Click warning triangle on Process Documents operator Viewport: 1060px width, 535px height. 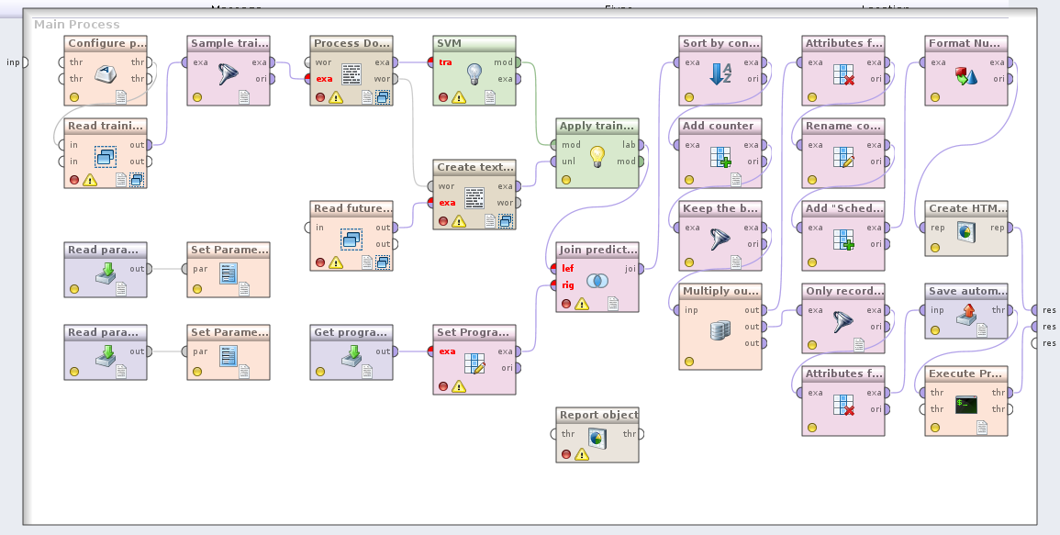pyautogui.click(x=336, y=97)
